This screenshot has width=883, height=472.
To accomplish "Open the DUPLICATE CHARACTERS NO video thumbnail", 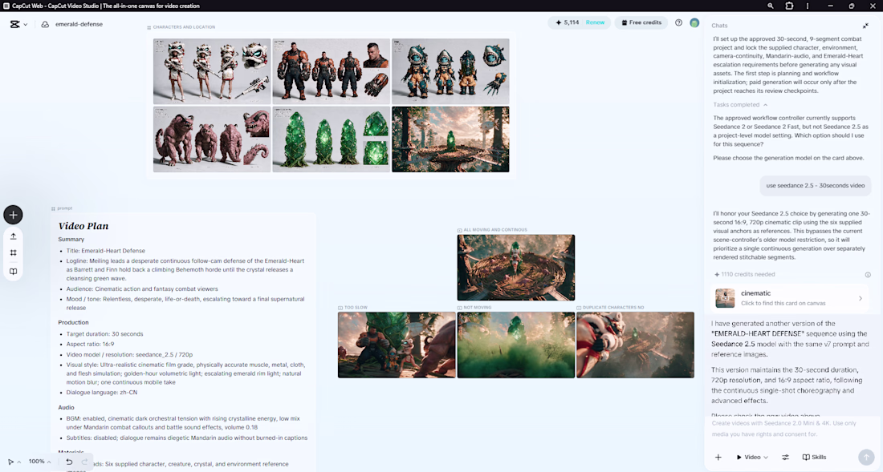I will pyautogui.click(x=635, y=345).
